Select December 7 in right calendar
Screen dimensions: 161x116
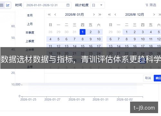click(x=118, y=39)
